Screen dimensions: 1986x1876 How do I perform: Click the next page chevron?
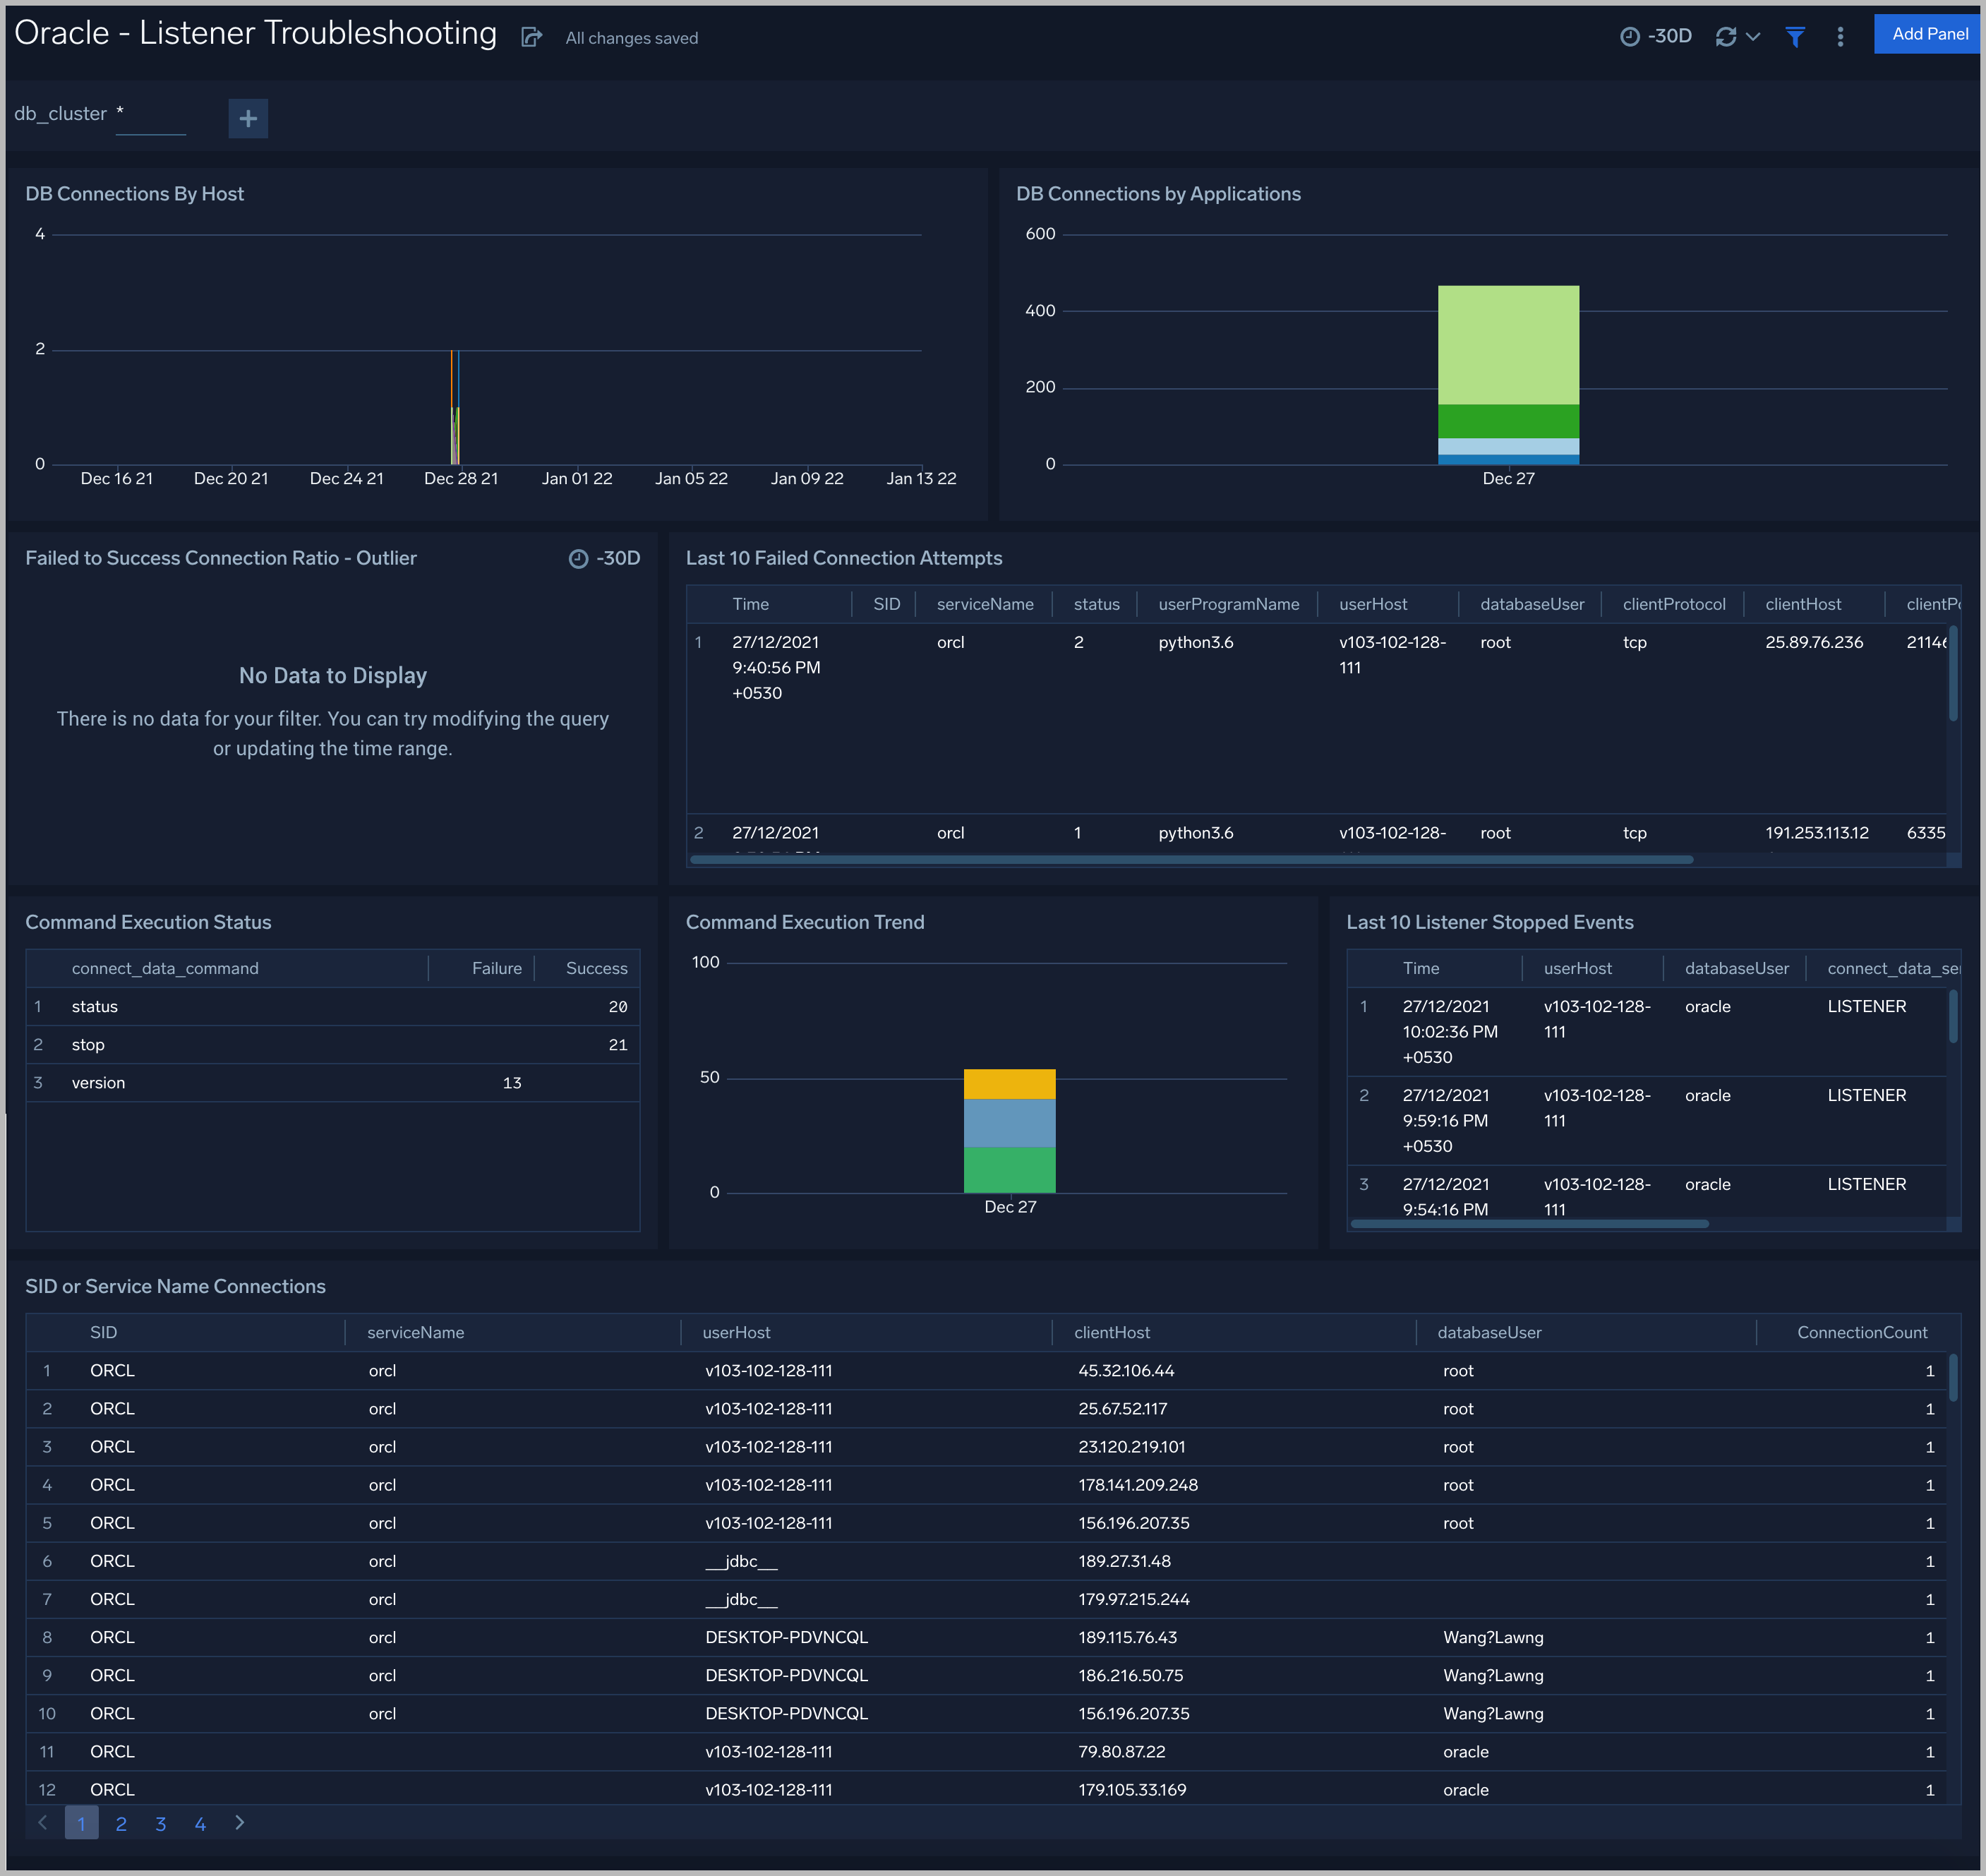[x=239, y=1823]
